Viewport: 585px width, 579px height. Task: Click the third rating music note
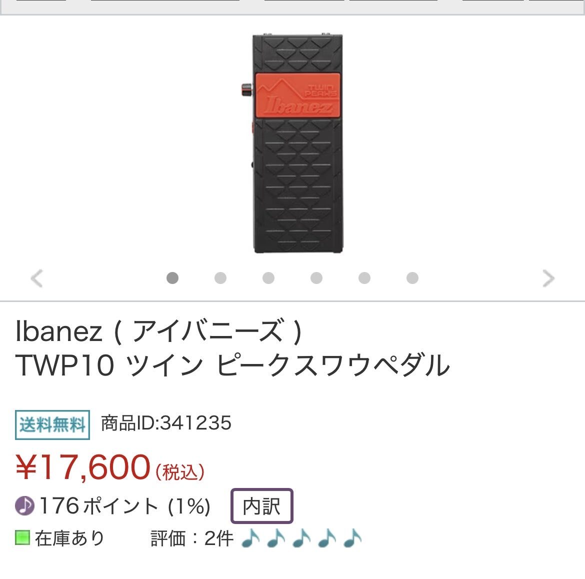tap(301, 538)
